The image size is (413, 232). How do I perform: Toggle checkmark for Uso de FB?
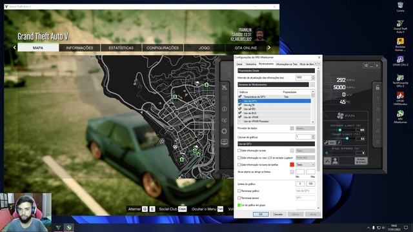click(x=240, y=104)
